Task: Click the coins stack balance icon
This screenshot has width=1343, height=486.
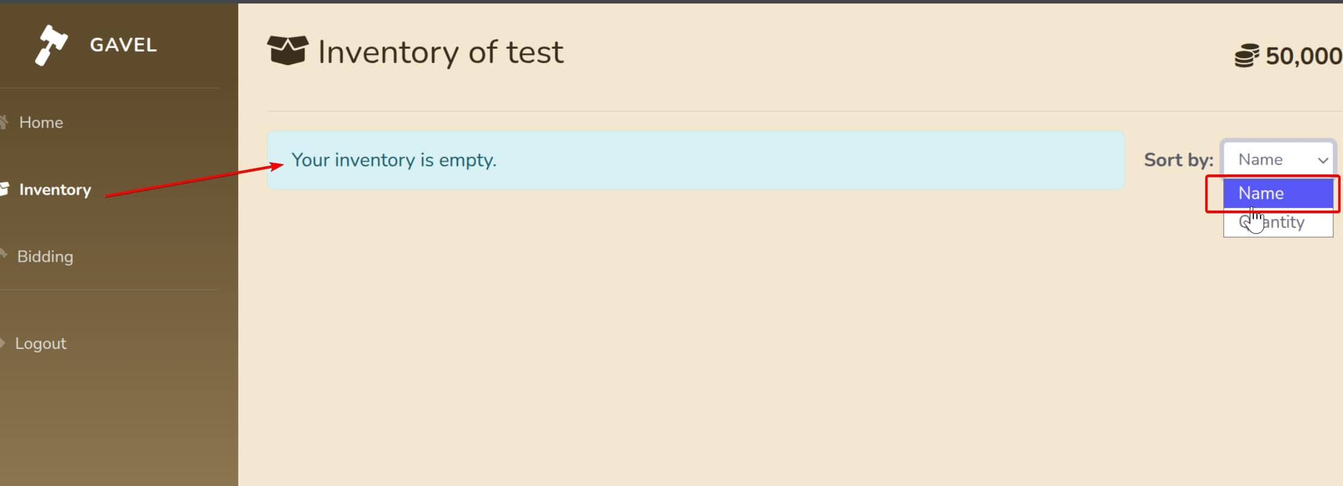Action: (x=1246, y=56)
